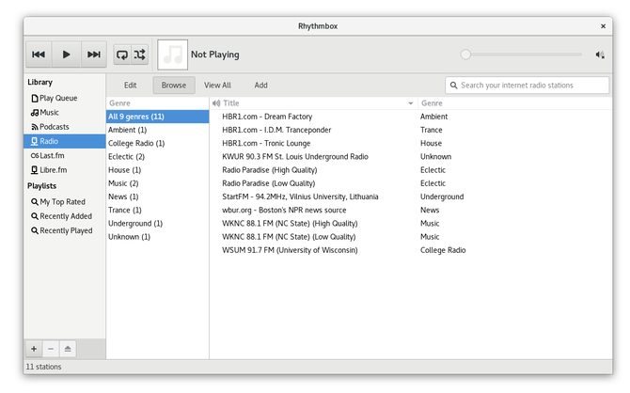Screen dimensions: 630x393
Task: Filter by 'Underground (1)' genre
Action: (x=158, y=224)
